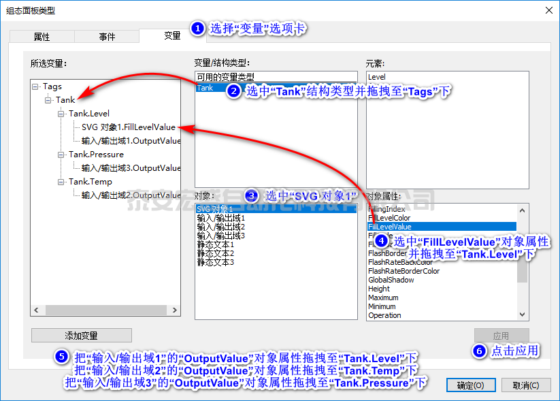Confirm with the 确定(O) button
Image resolution: width=560 pixels, height=401 pixels.
[470, 385]
